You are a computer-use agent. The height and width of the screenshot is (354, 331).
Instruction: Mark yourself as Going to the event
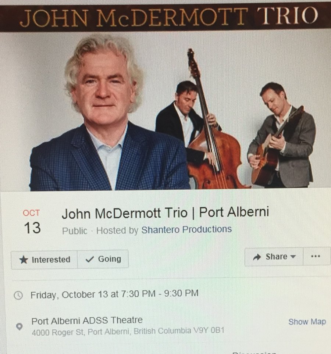tap(103, 259)
